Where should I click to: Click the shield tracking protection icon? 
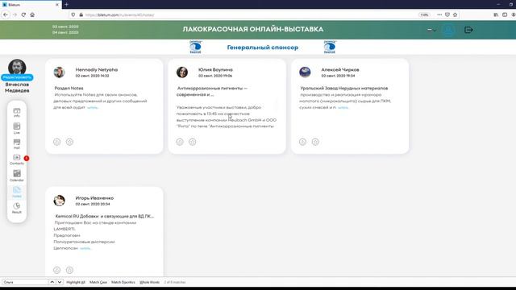tap(73, 14)
